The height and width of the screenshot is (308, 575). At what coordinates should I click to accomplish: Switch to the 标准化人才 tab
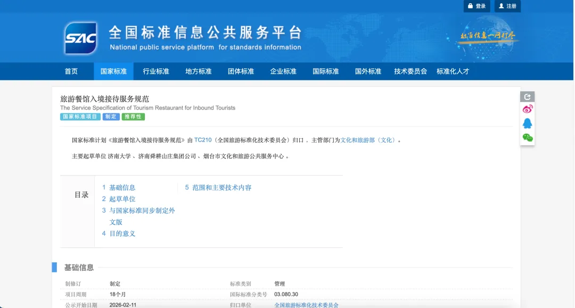click(452, 71)
